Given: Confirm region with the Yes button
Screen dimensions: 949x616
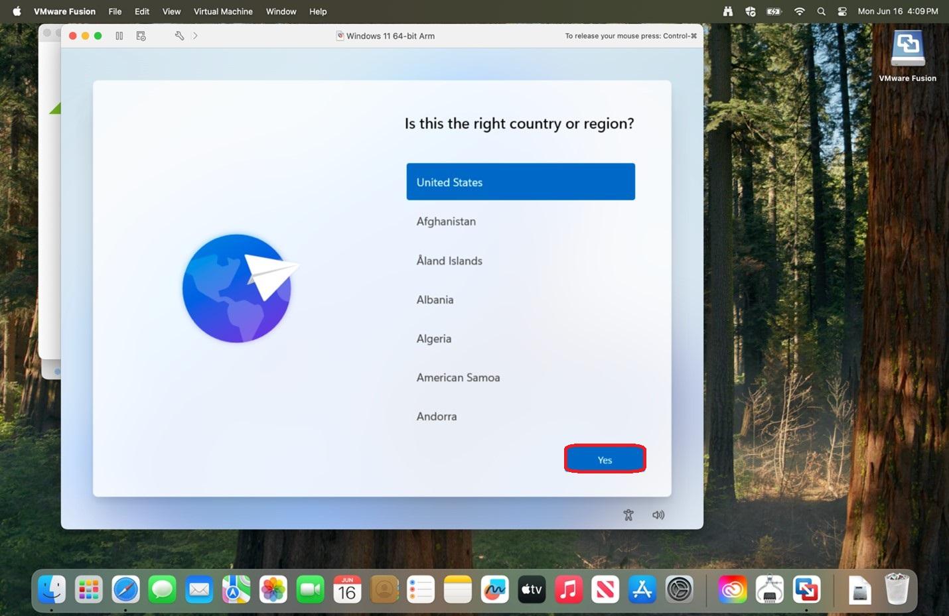Looking at the screenshot, I should pos(605,460).
